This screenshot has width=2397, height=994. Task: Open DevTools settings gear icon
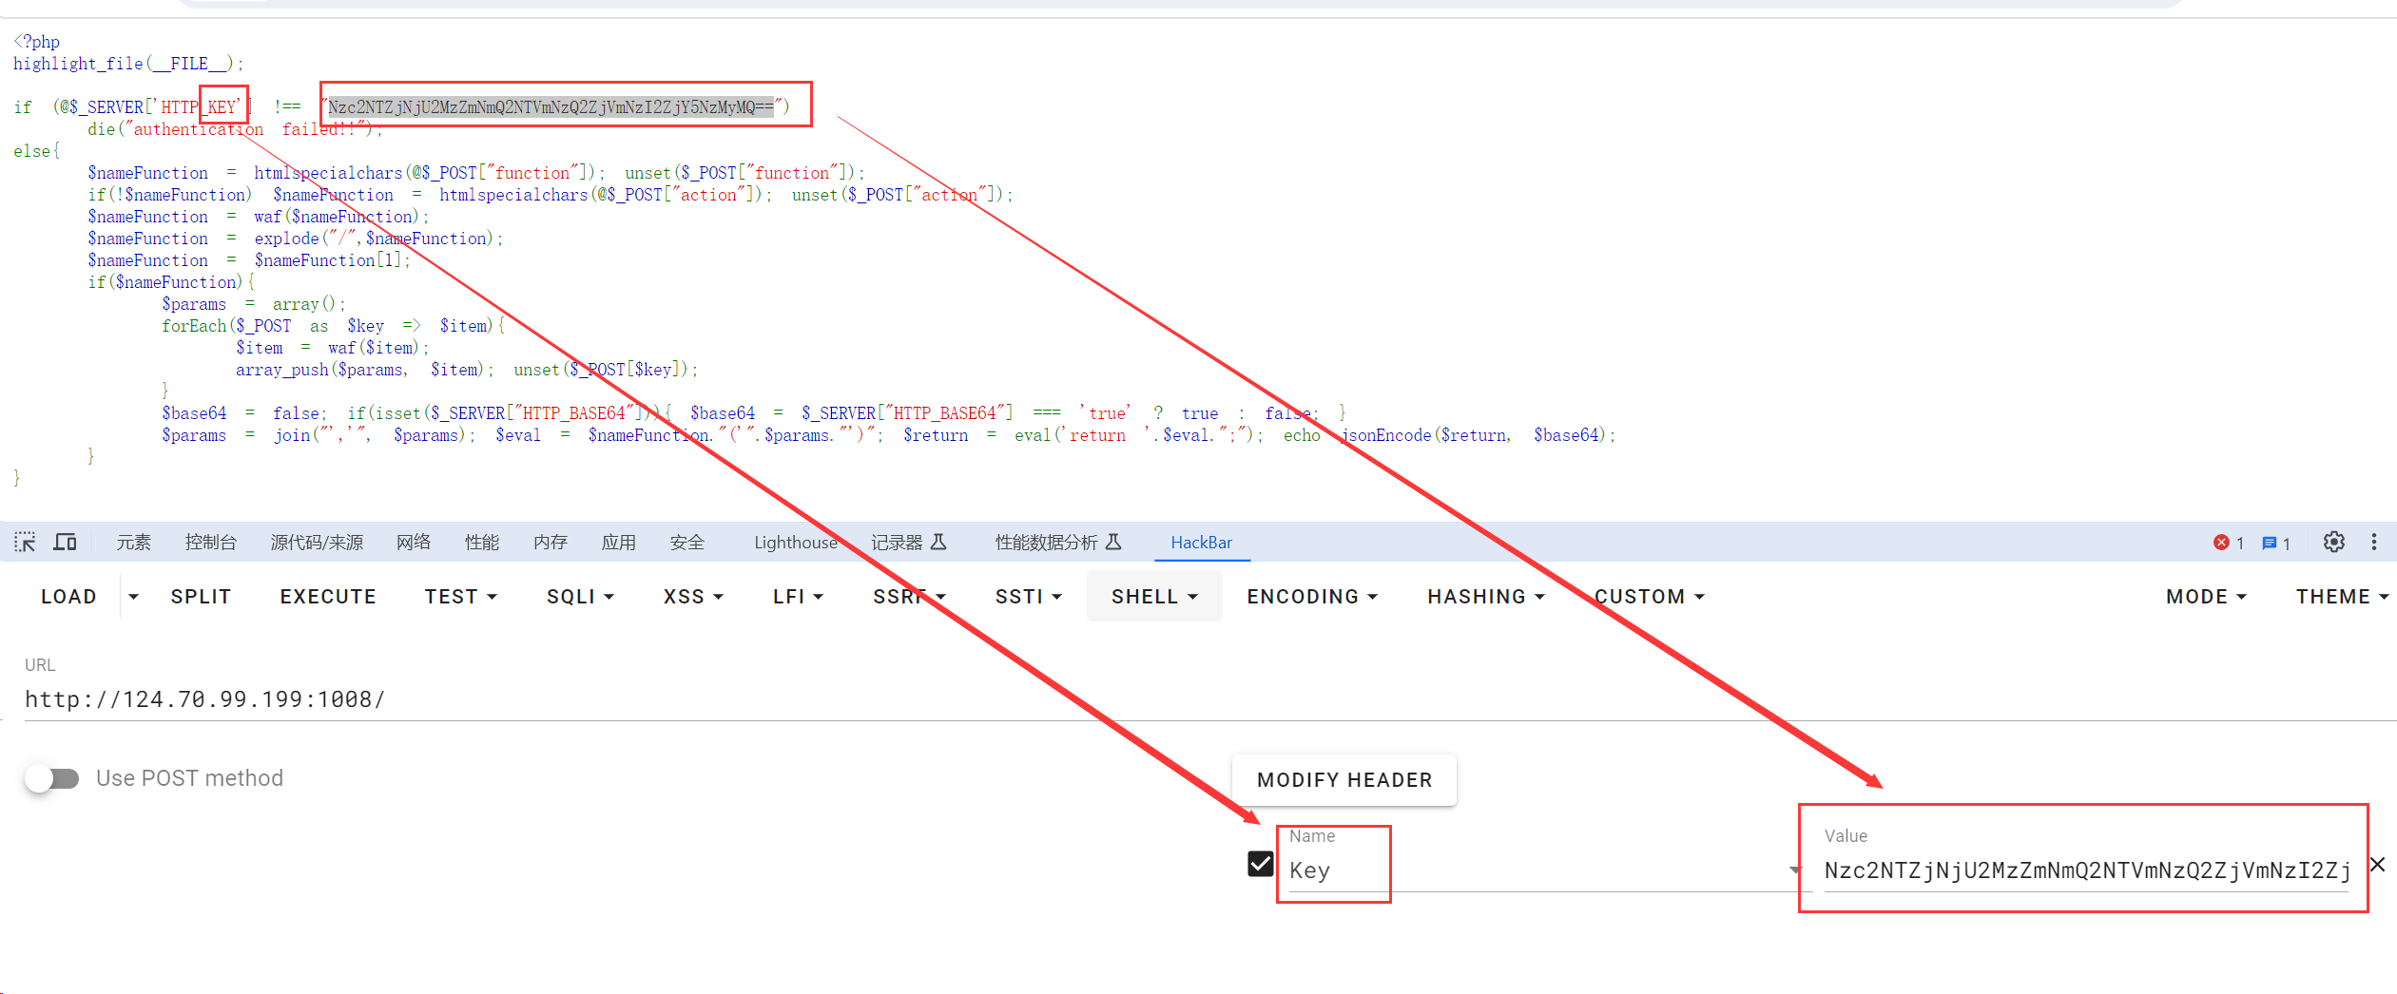point(2333,542)
